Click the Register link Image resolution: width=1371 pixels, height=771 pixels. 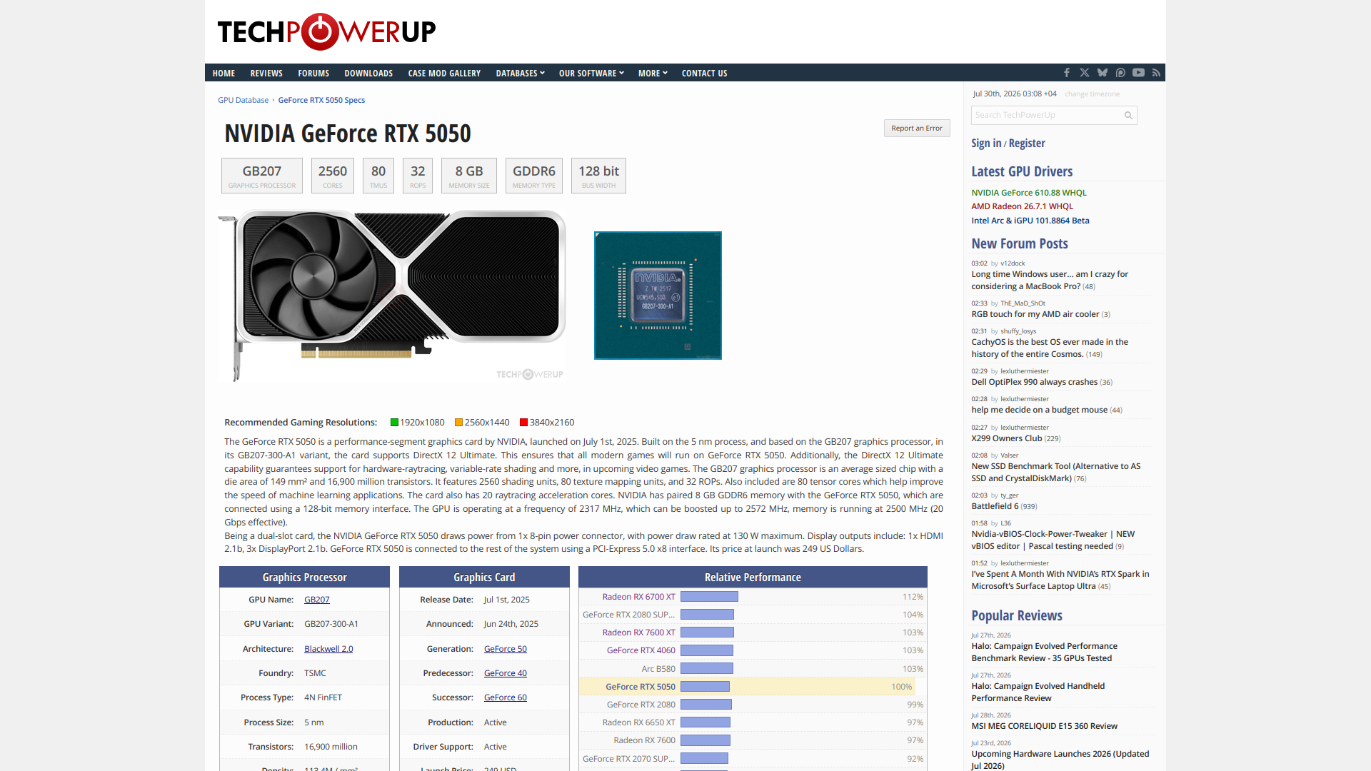[1027, 143]
